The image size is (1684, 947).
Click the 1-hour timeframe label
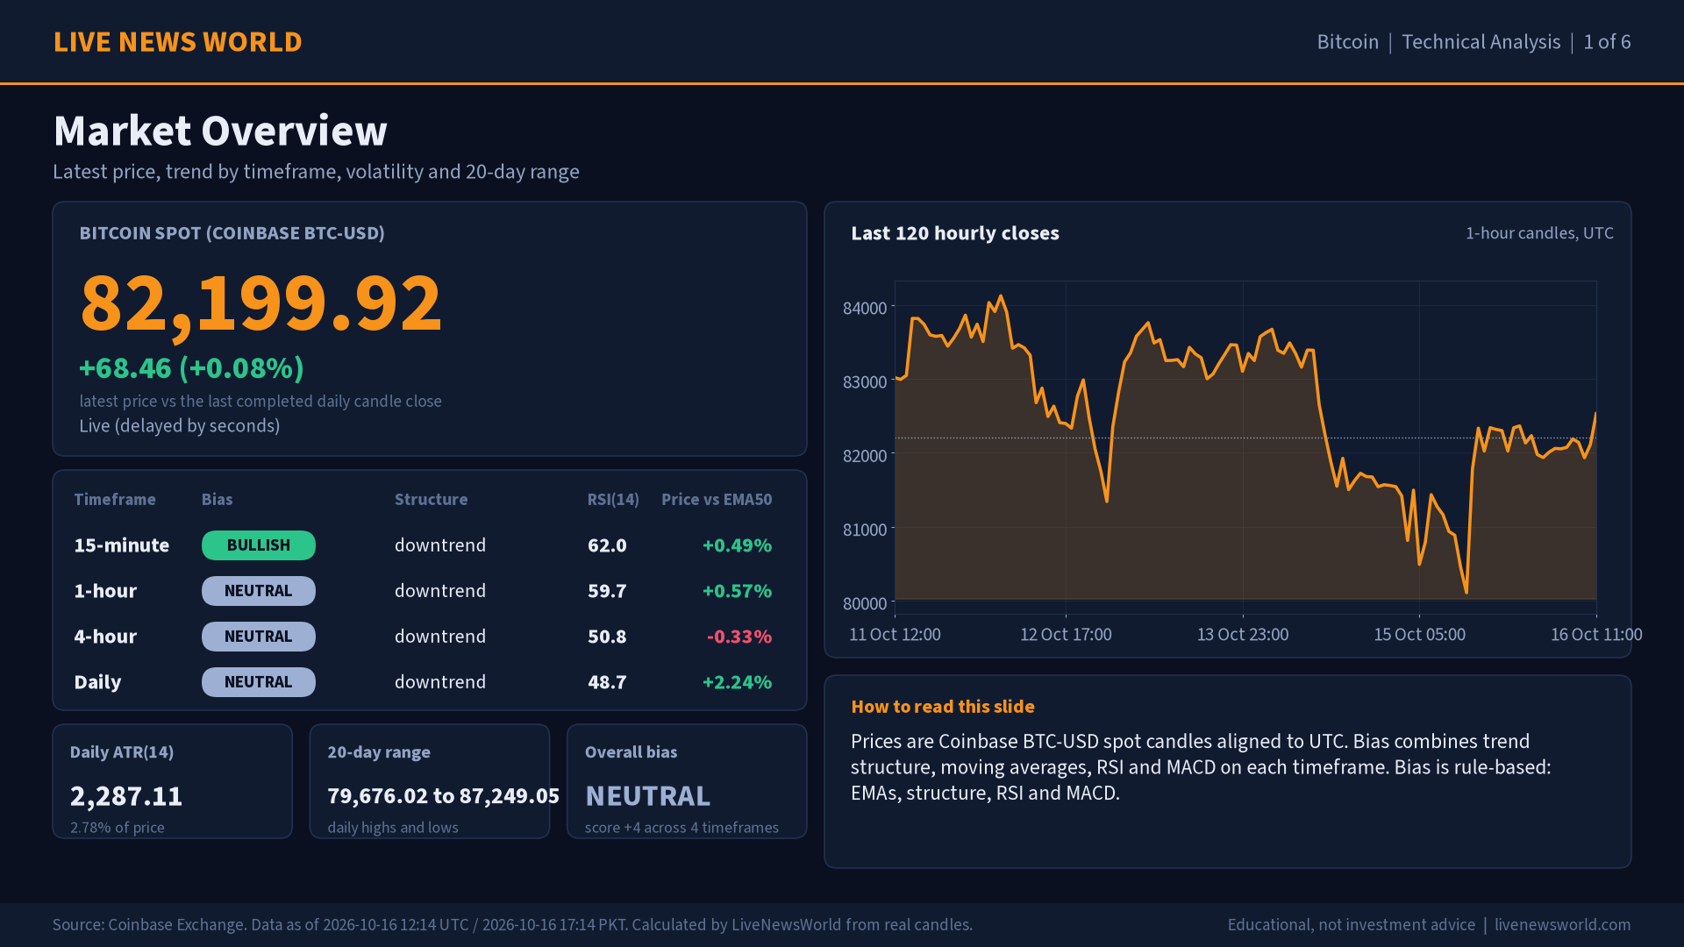(105, 591)
